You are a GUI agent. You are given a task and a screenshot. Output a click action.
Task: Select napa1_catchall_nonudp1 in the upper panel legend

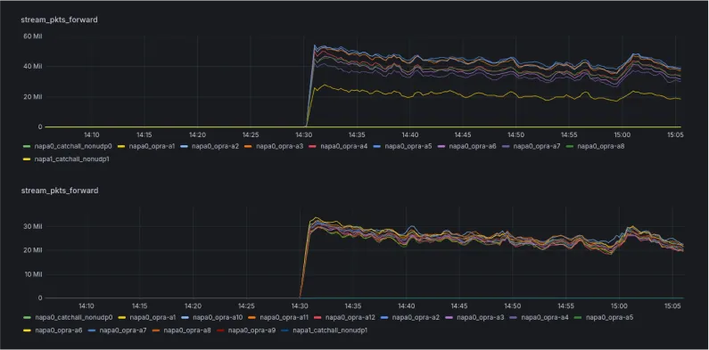(72, 159)
